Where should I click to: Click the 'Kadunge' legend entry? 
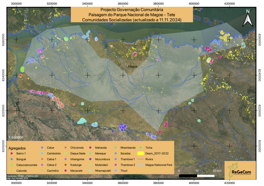click(73, 165)
